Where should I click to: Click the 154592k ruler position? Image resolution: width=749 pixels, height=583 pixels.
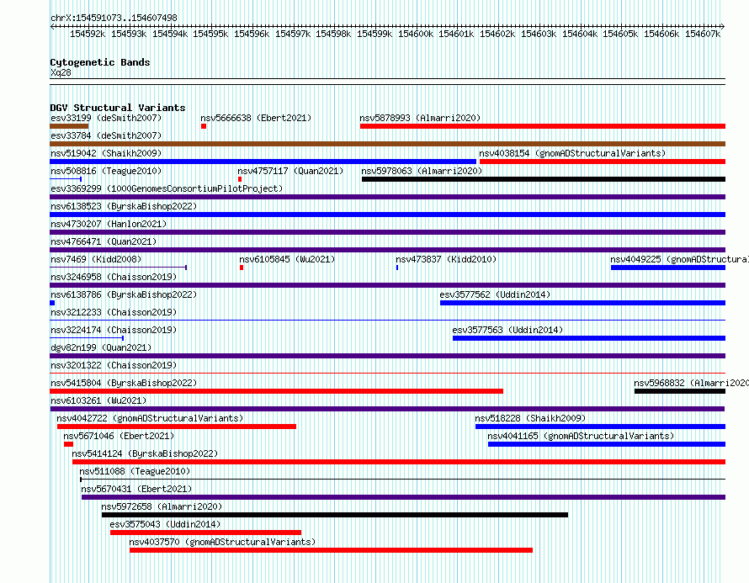pyautogui.click(x=88, y=34)
